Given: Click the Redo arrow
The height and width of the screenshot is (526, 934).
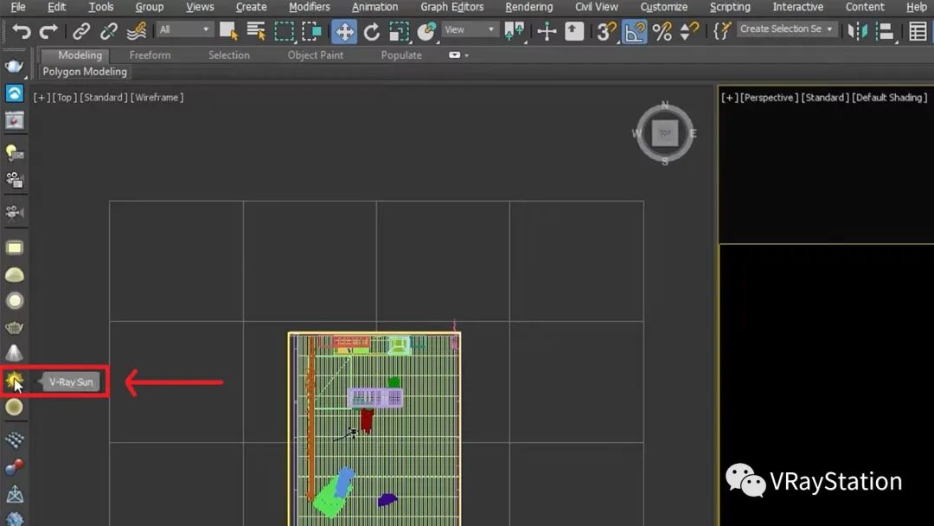Looking at the screenshot, I should point(48,32).
